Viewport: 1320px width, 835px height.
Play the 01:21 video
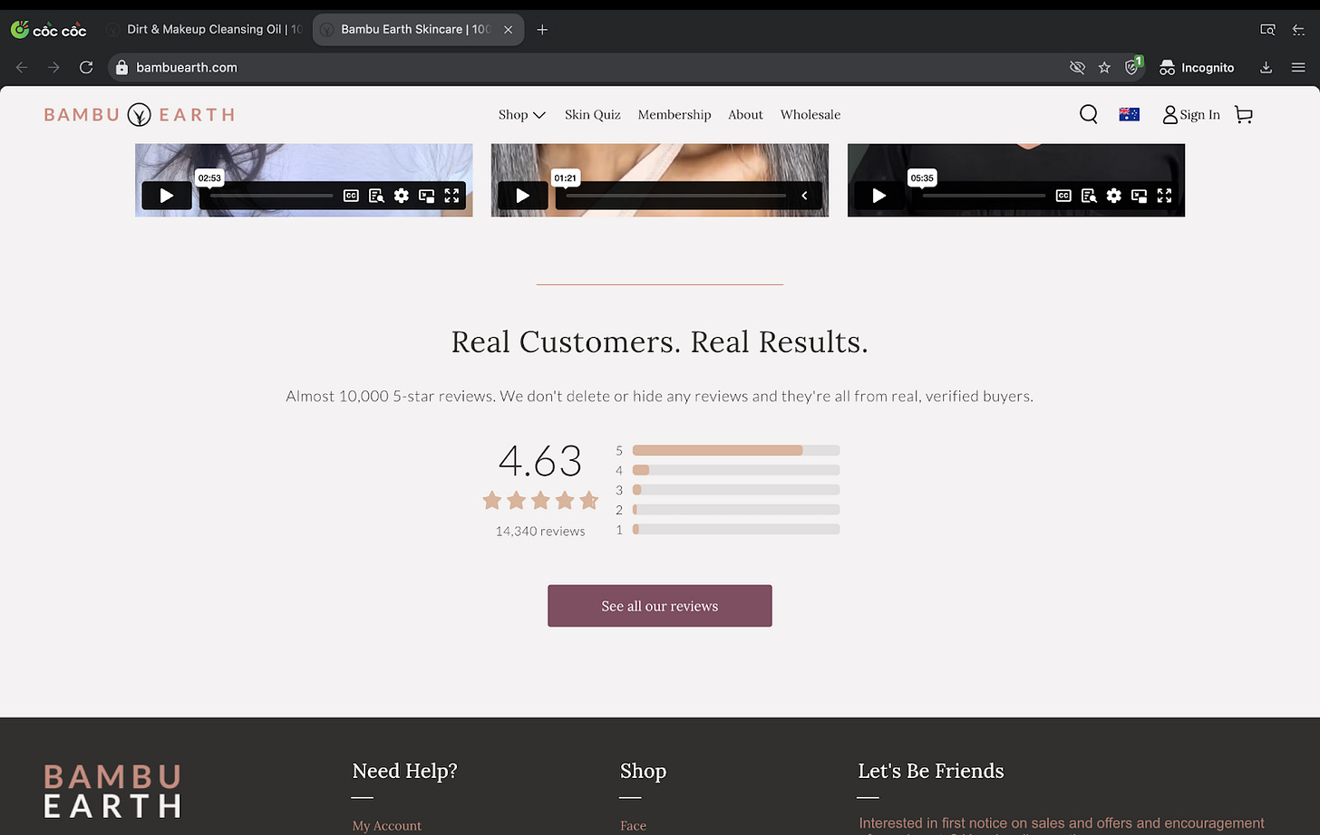point(523,196)
